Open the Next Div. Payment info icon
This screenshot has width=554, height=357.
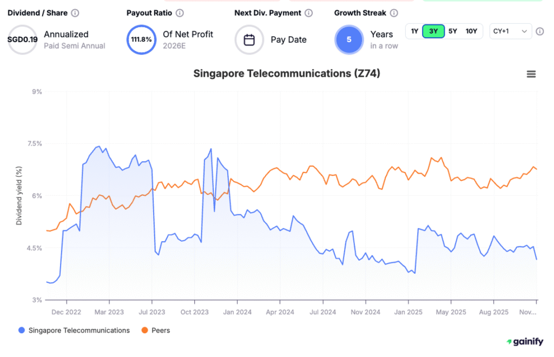[x=309, y=13]
